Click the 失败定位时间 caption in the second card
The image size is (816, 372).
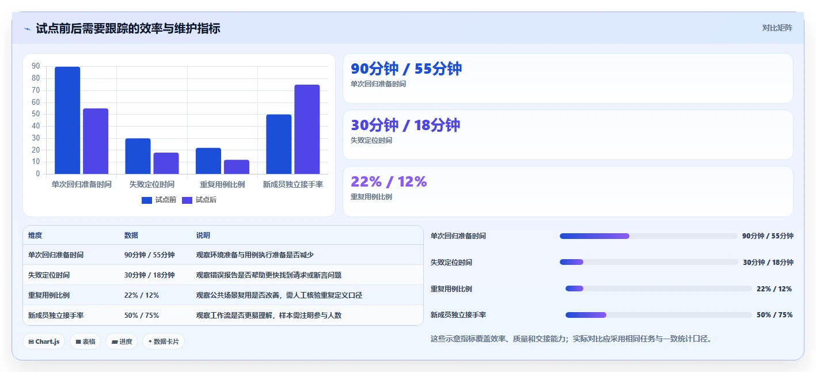tap(371, 141)
